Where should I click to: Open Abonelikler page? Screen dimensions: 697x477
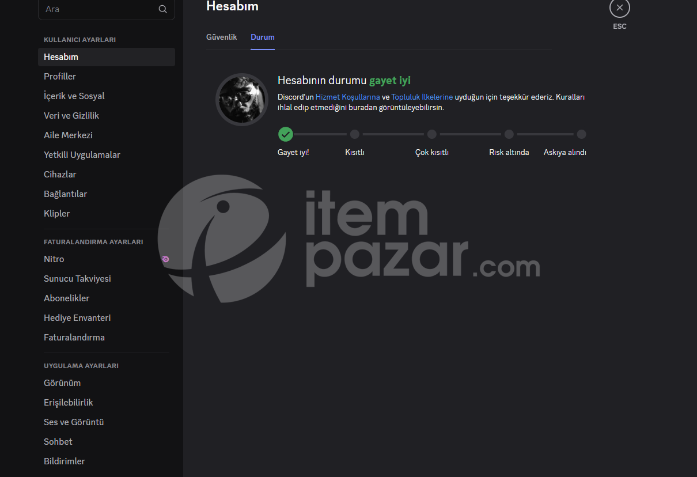pyautogui.click(x=107, y=298)
